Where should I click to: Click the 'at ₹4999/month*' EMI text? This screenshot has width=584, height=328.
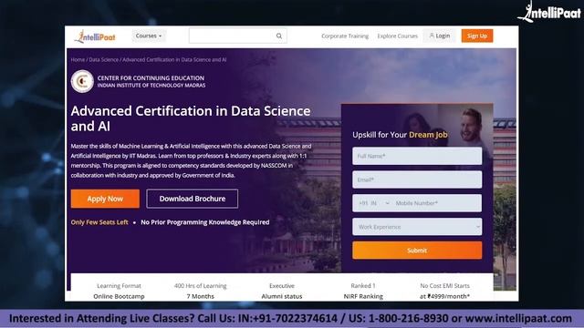(444, 296)
